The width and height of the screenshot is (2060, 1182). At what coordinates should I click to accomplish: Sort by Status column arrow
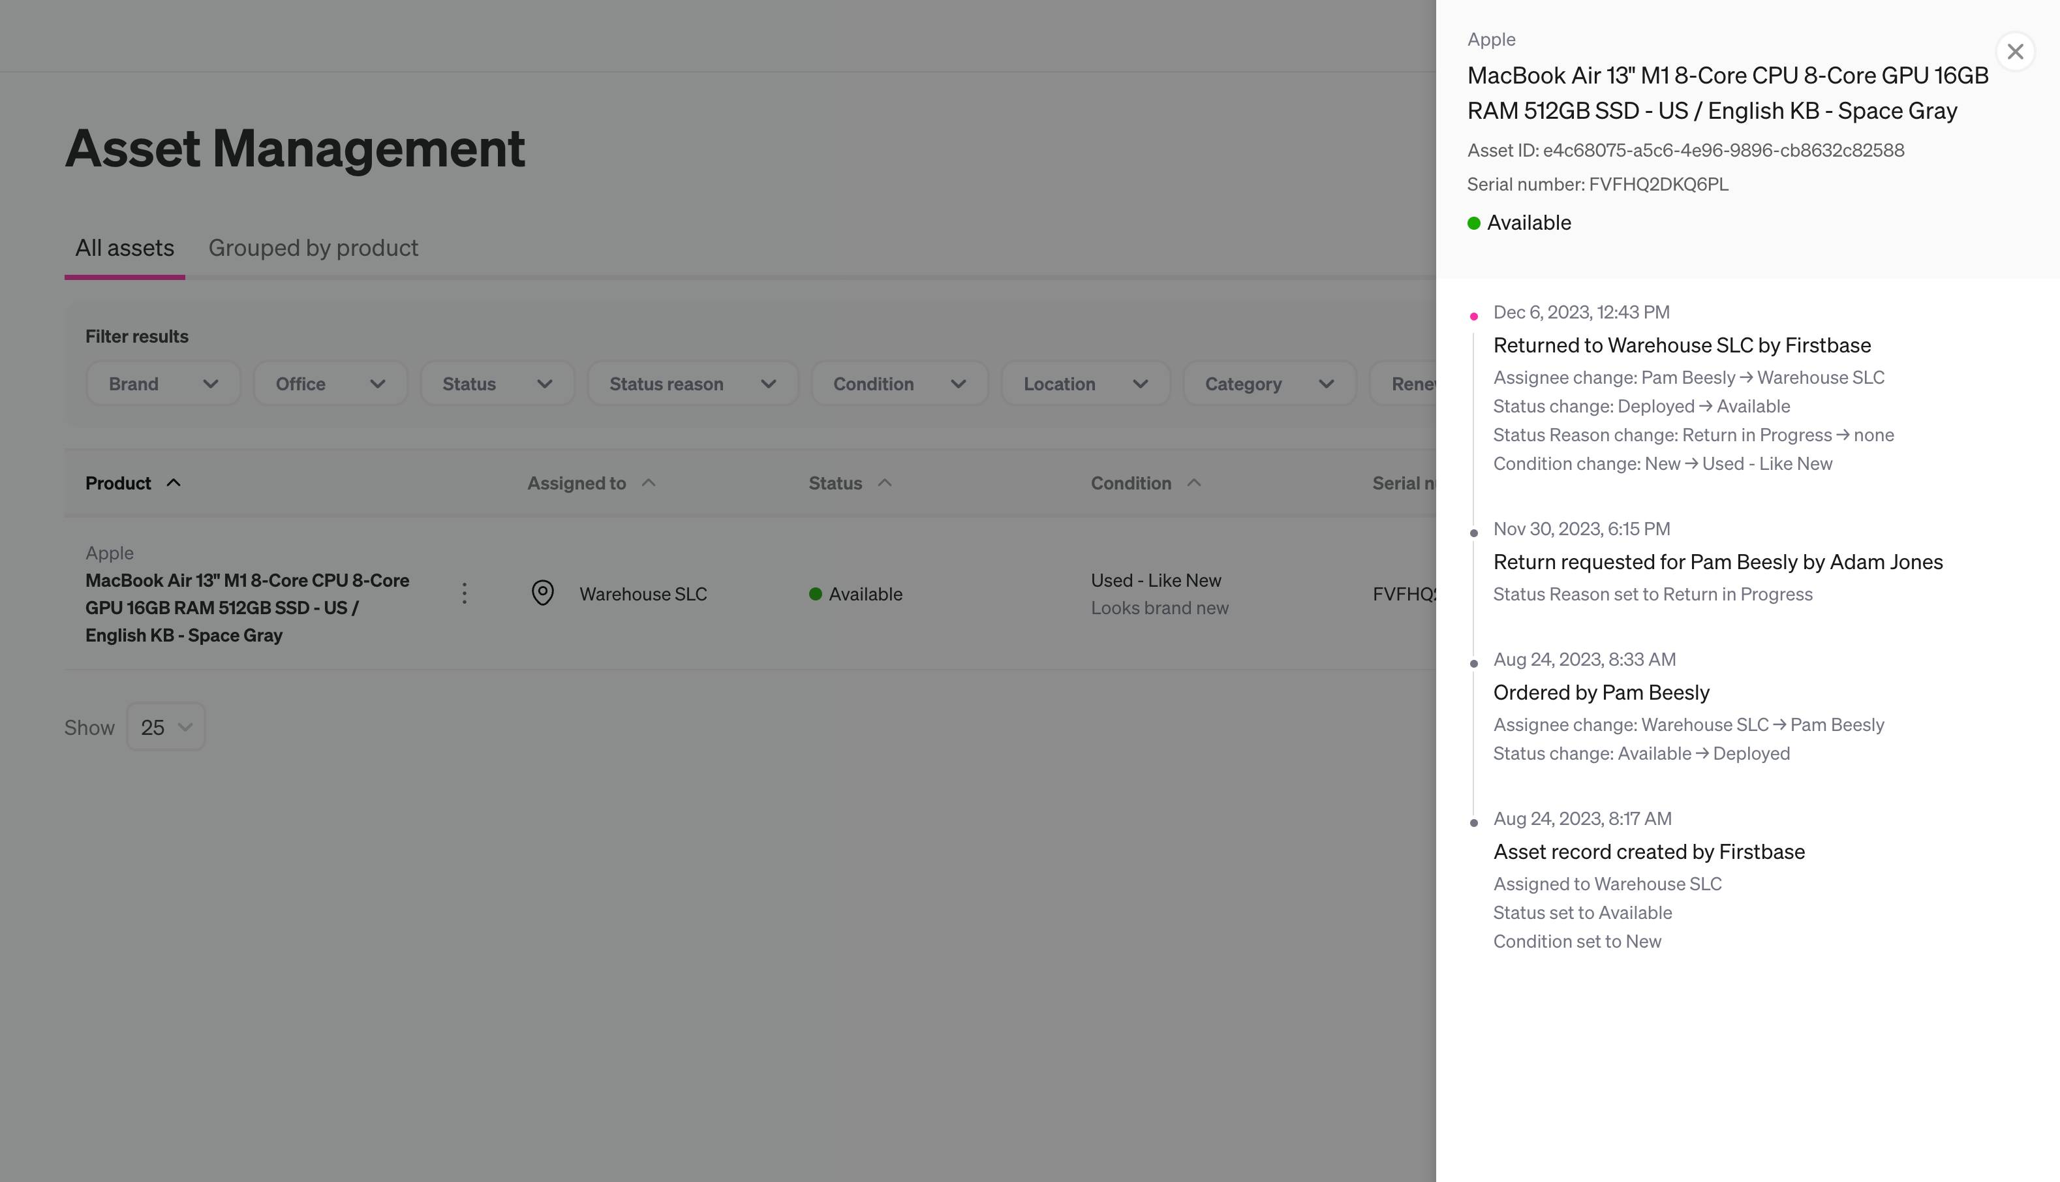(x=885, y=483)
